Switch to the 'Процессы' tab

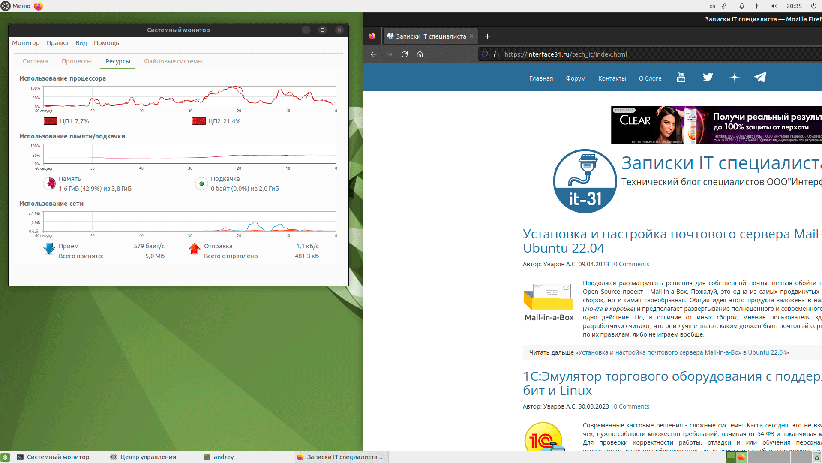click(x=77, y=61)
